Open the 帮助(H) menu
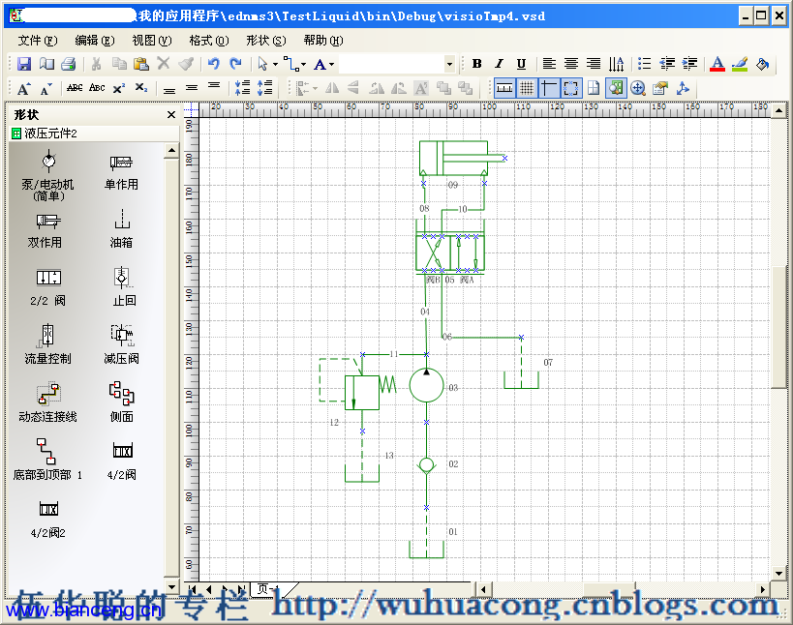The image size is (793, 625). tap(323, 41)
